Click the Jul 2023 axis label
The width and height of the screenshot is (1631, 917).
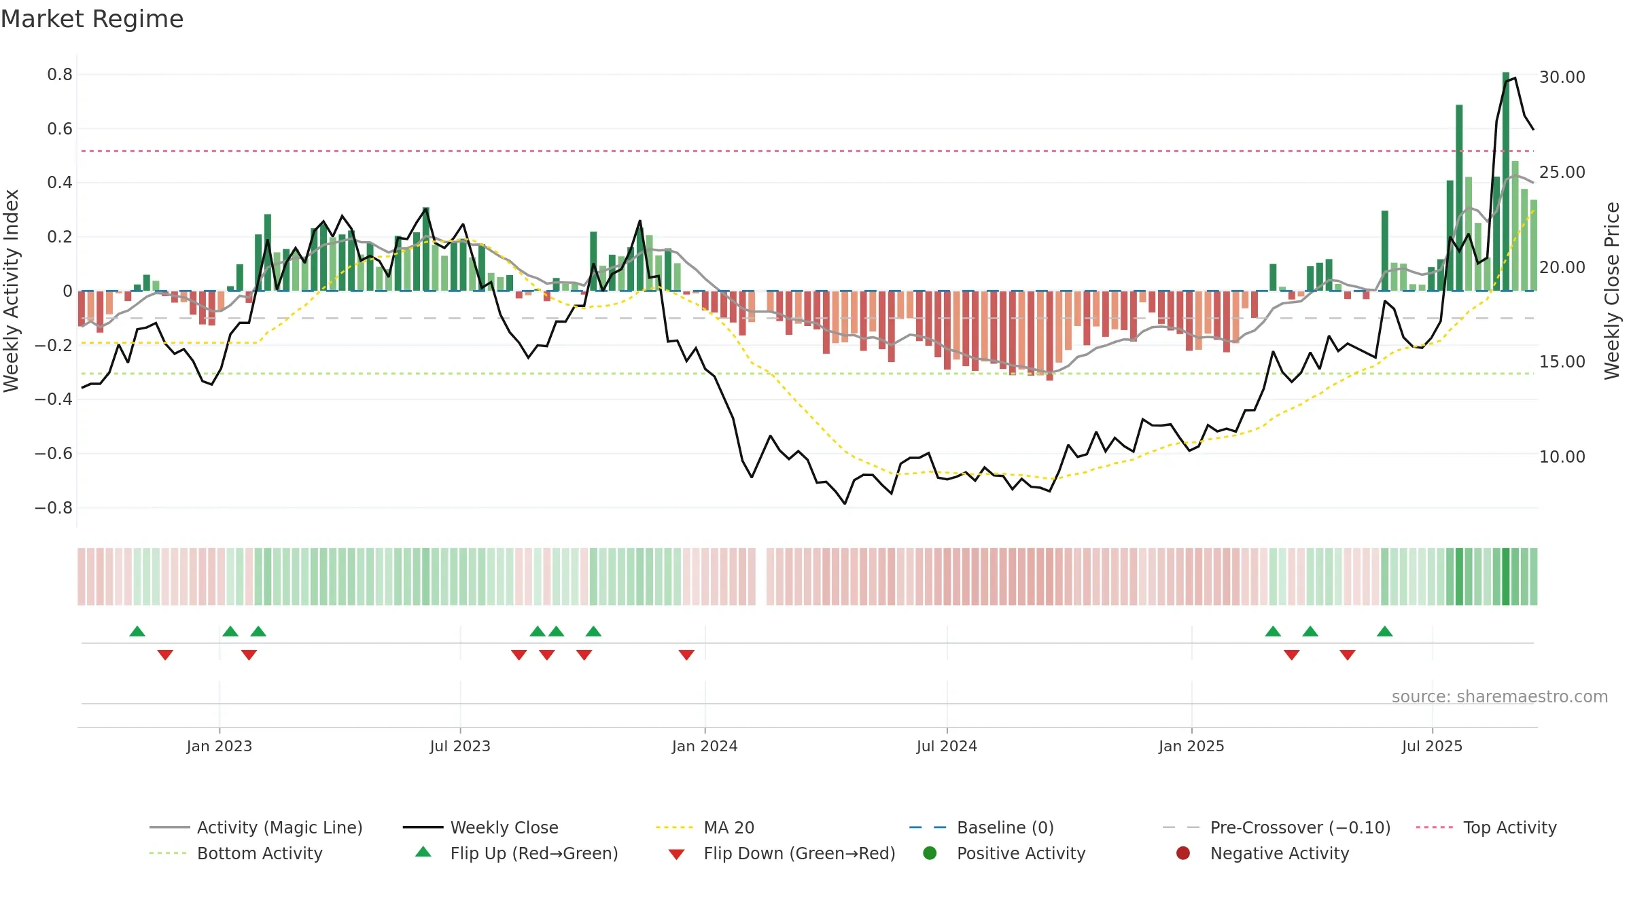coord(460,746)
